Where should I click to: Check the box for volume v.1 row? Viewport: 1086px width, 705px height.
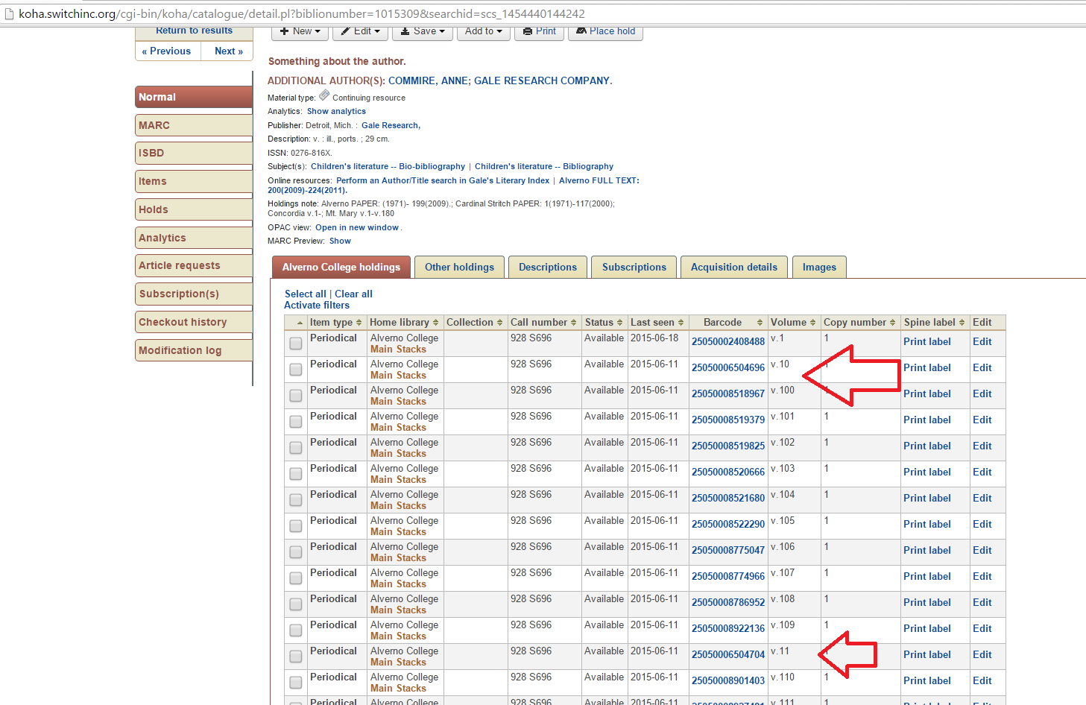296,344
